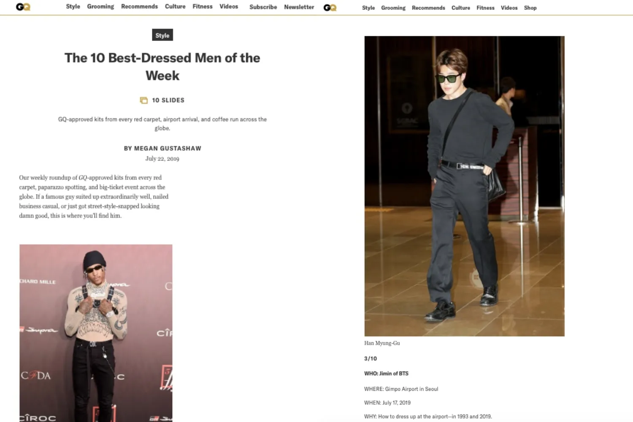Open the left Grooming menu item
The width and height of the screenshot is (633, 422).
click(x=100, y=6)
